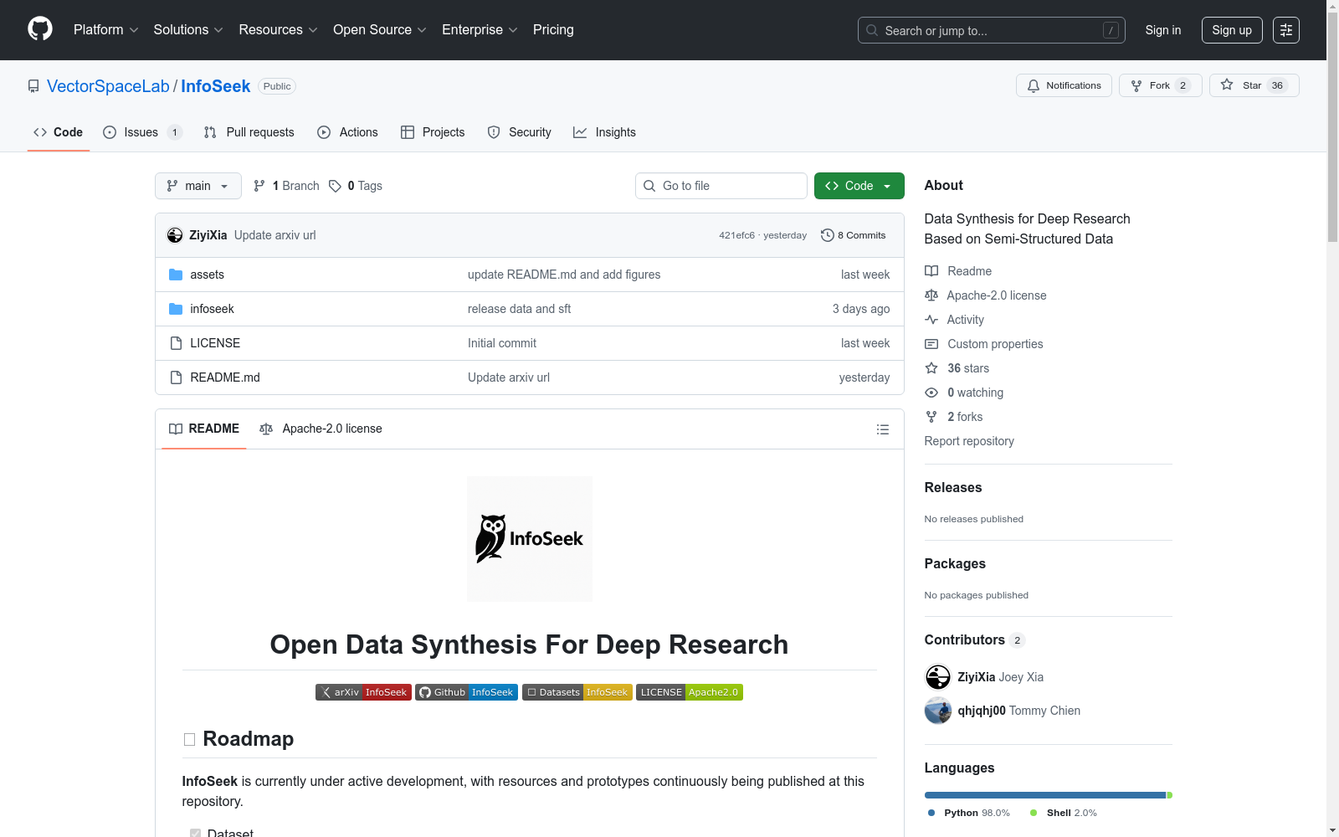Click the Github InfoSeek badge
1339x837 pixels.
click(467, 692)
